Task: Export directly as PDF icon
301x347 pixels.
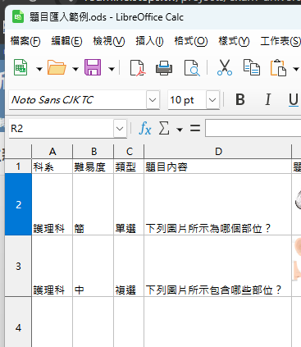Action: tap(138, 68)
